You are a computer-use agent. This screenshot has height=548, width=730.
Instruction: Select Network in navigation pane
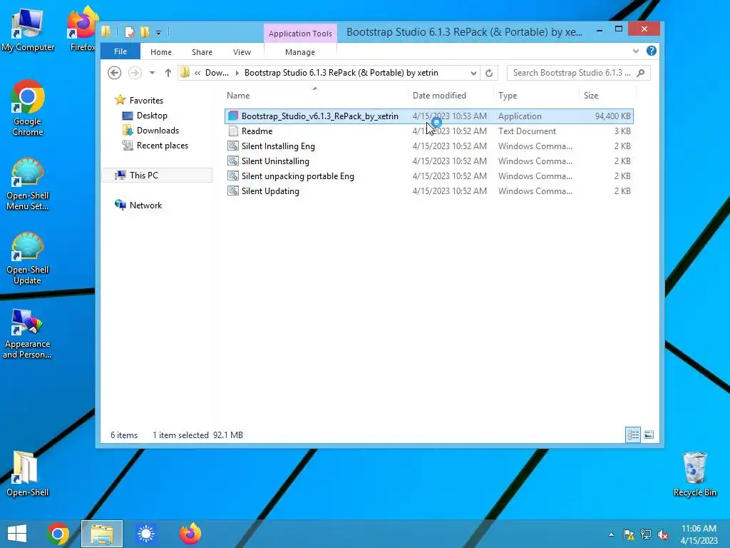tap(145, 205)
